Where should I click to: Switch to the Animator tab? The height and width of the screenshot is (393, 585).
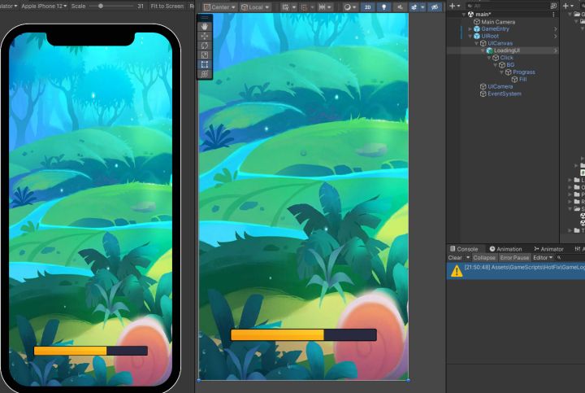coord(548,249)
